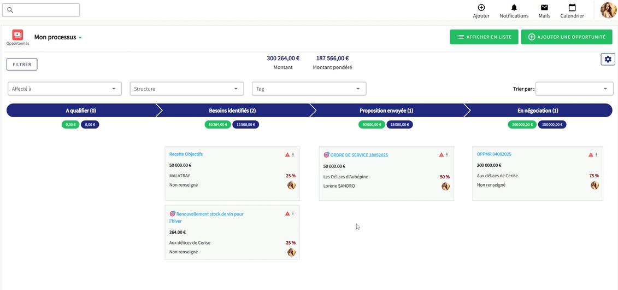Viewport: 618px width, 290px height.
Task: Open the Mails envelope icon
Action: [x=544, y=8]
